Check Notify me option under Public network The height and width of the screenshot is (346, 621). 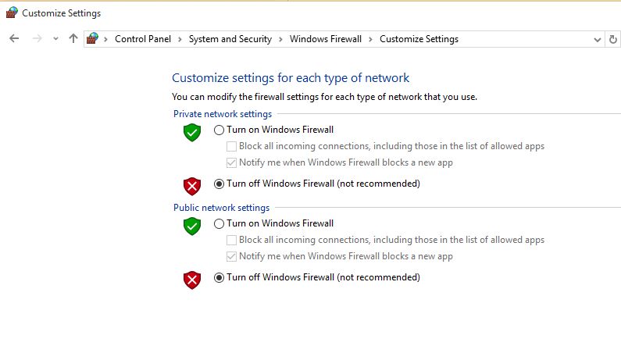click(232, 256)
